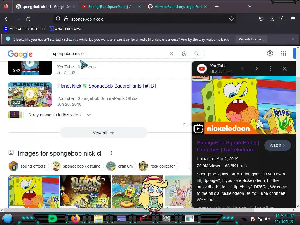Image resolution: width=300 pixels, height=225 pixels.
Task: Open MEDIAFIRE ROULETTER bookmark
Action: coord(25,29)
